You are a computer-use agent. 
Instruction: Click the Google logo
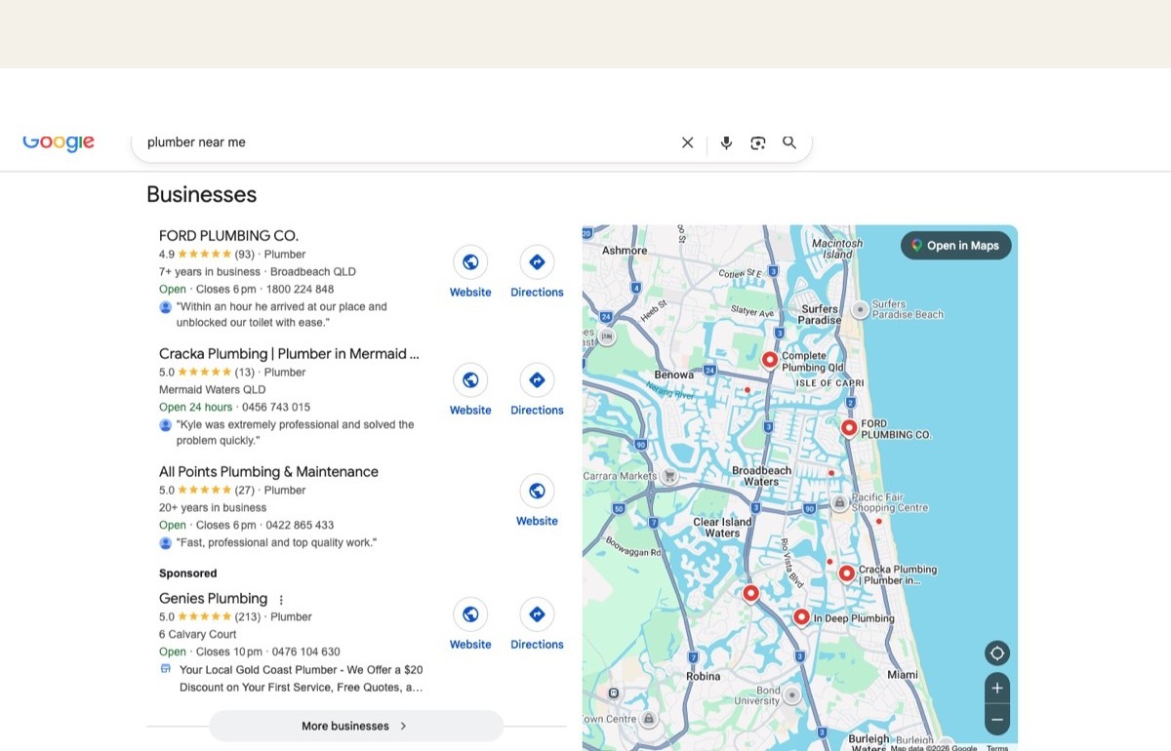tap(59, 142)
